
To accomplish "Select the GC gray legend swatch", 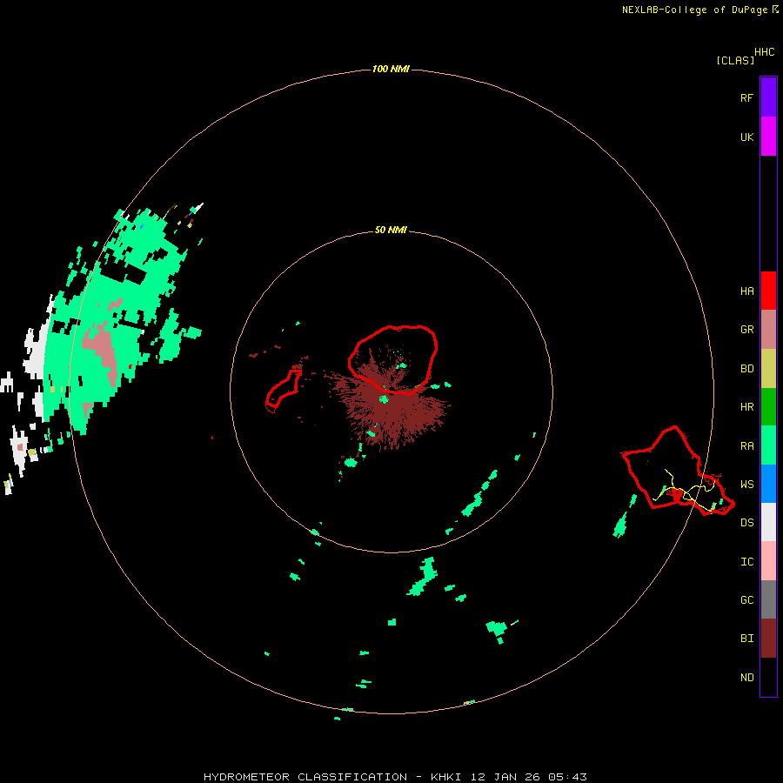I will point(768,599).
